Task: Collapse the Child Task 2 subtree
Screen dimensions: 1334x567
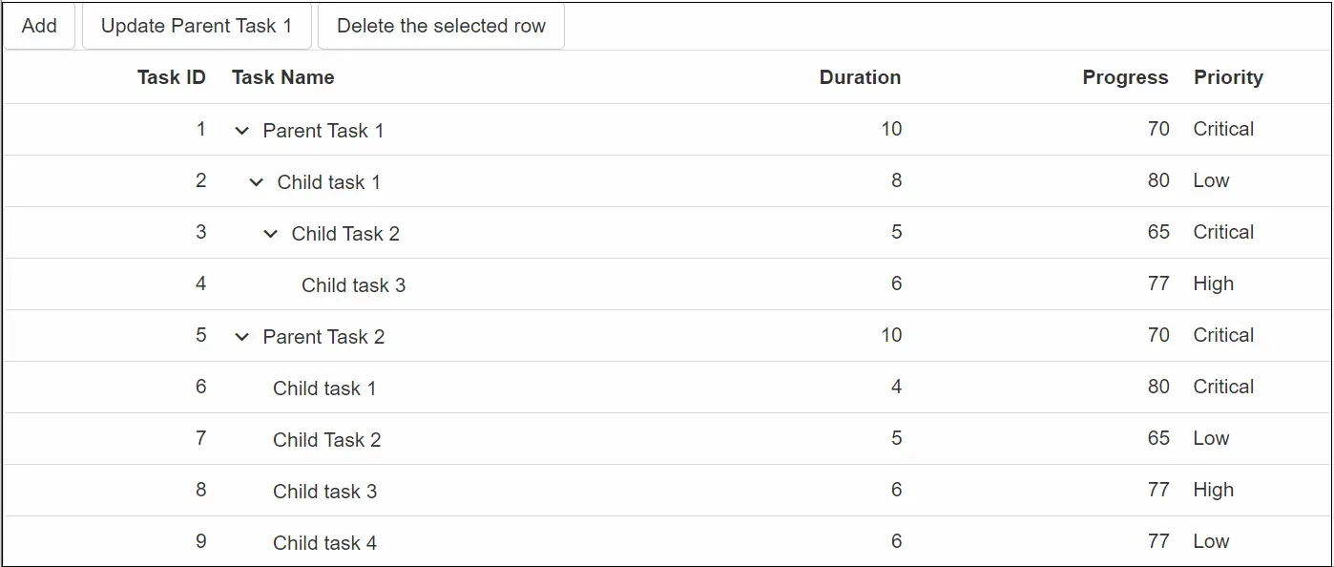Action: coord(269,232)
